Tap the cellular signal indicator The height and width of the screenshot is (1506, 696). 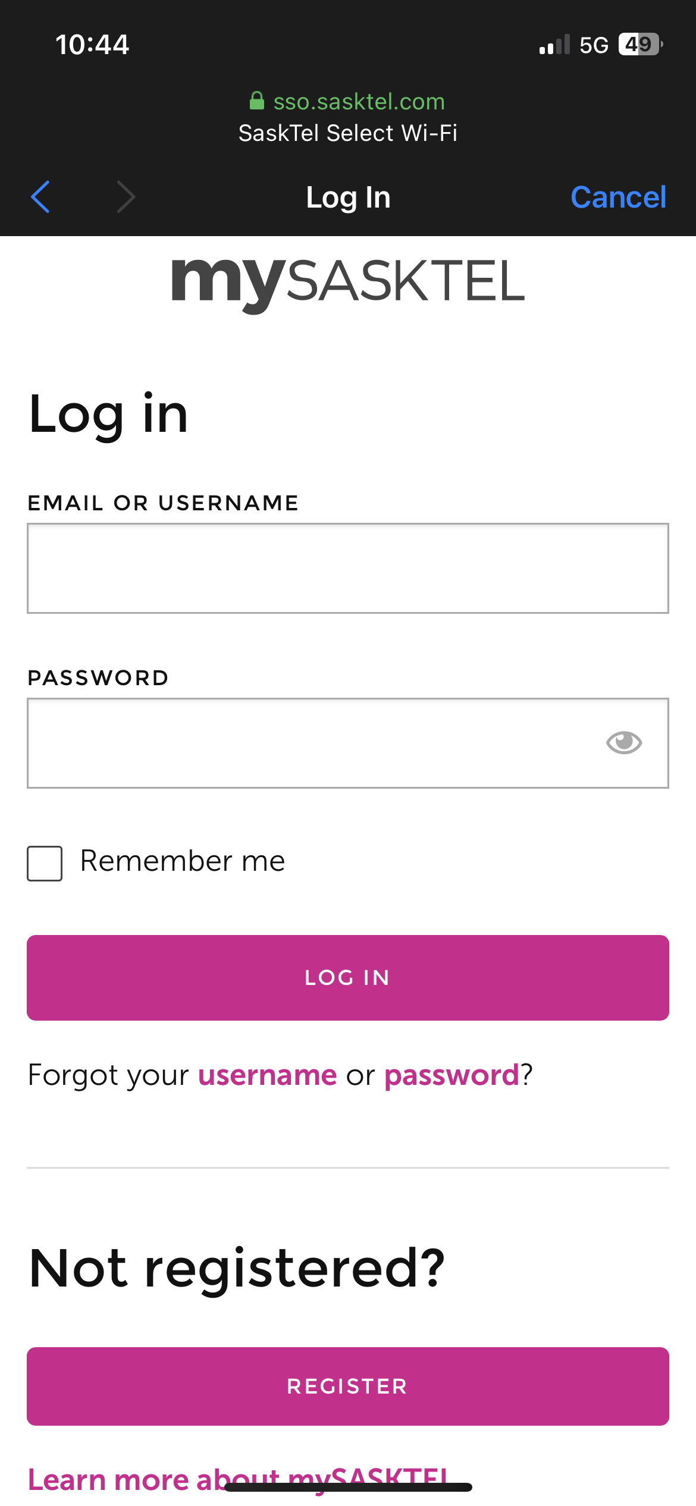point(554,43)
